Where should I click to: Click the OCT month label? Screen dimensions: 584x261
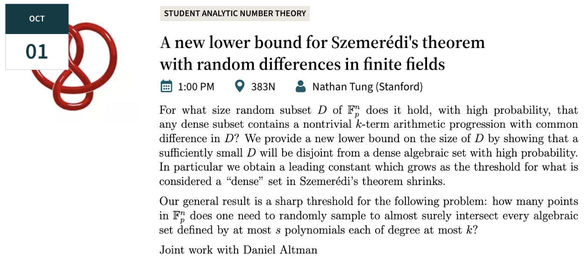pos(37,19)
